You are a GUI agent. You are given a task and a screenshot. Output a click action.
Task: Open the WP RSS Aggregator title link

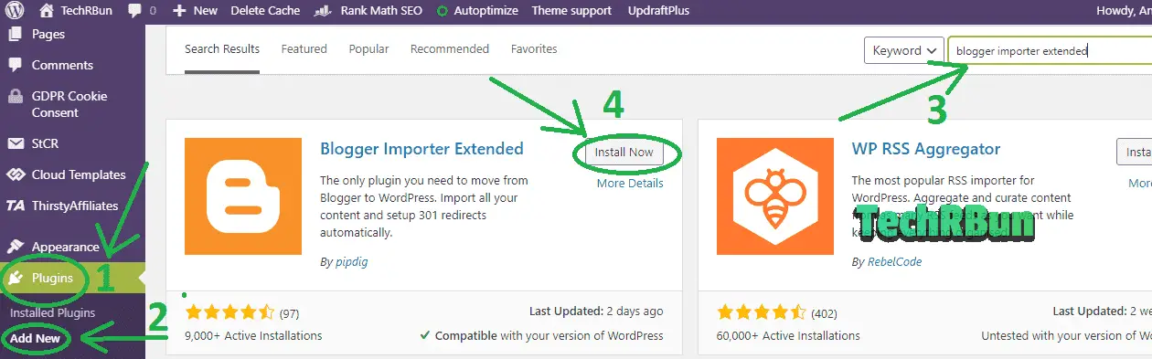(x=926, y=149)
